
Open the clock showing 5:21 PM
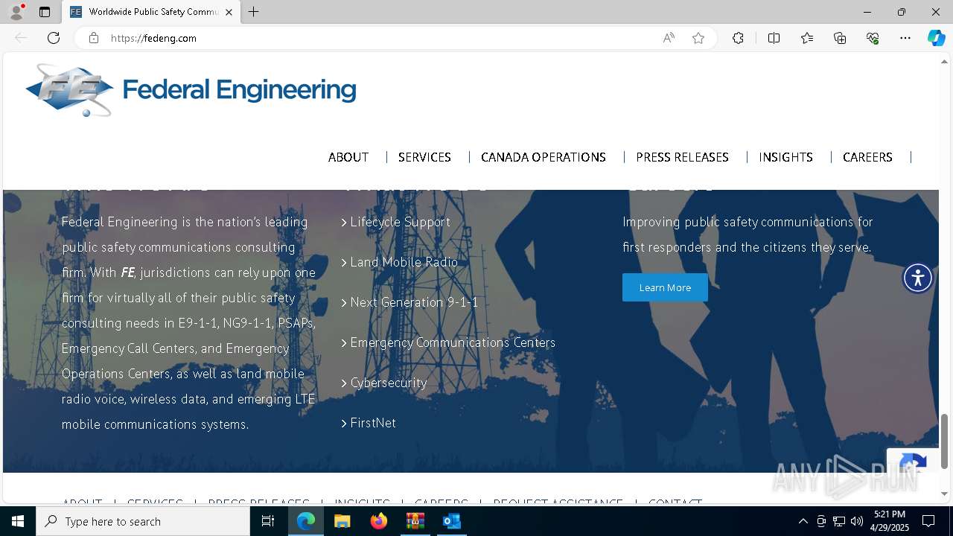[889, 521]
